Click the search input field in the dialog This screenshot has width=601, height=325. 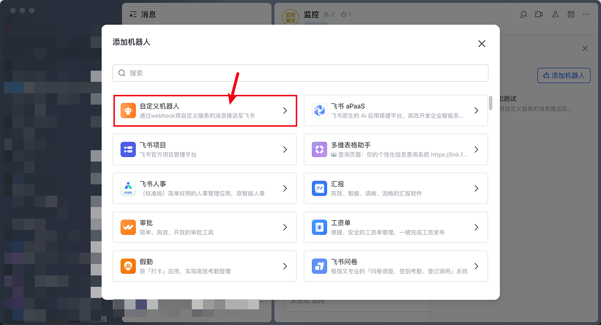(x=300, y=73)
